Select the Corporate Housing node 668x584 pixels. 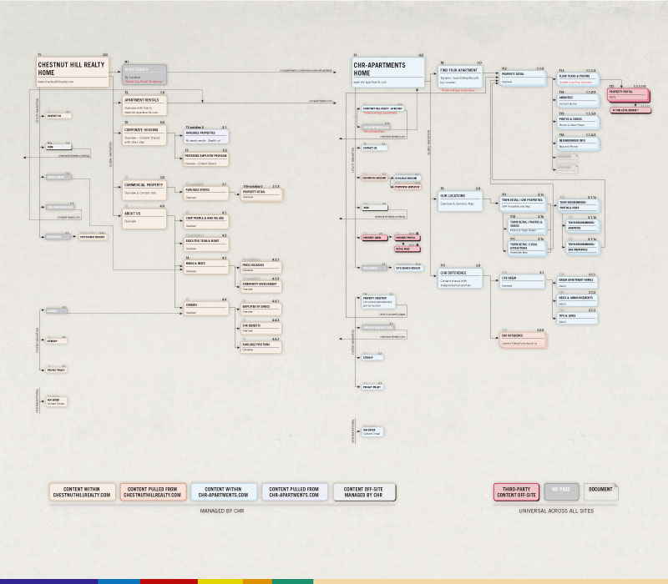(x=144, y=135)
